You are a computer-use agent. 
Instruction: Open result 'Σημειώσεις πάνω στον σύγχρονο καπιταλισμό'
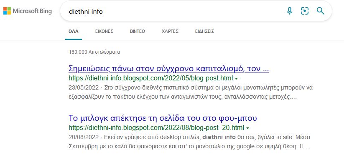pyautogui.click(x=169, y=69)
